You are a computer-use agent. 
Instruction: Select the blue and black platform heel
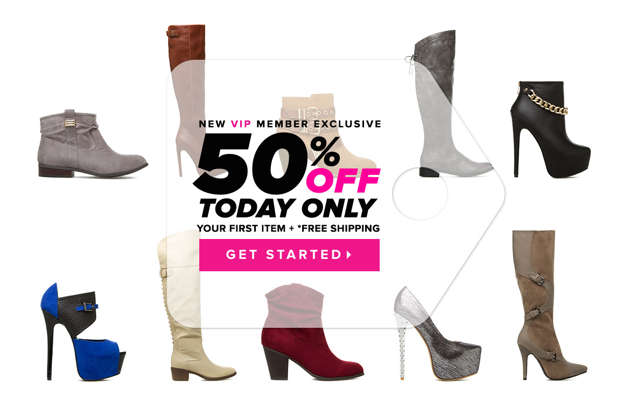click(83, 332)
